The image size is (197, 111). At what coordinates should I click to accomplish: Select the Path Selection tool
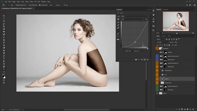(4, 61)
